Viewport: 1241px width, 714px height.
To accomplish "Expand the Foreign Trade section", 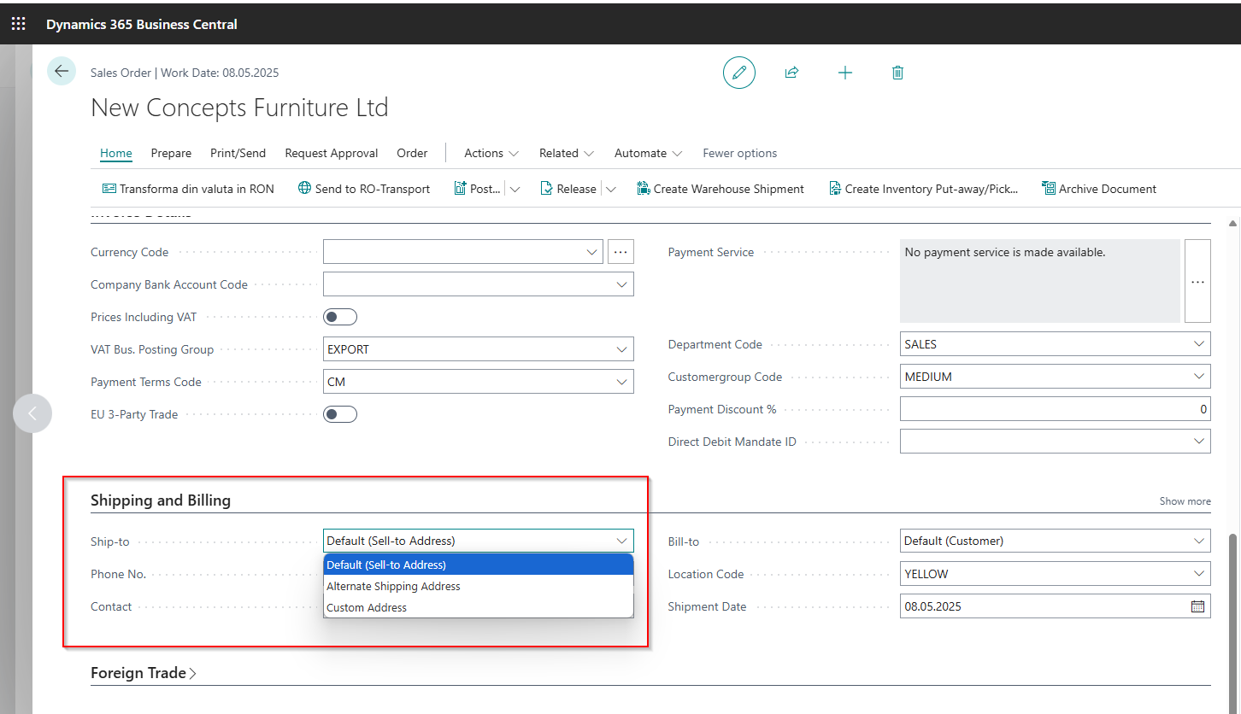I will point(144,673).
